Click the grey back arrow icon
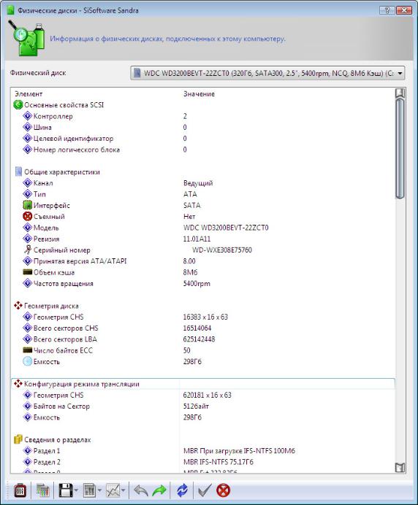Screen dimensions: 418x505 click(x=140, y=490)
